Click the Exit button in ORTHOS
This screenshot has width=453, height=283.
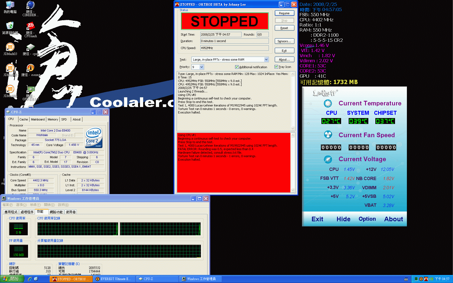point(284,51)
